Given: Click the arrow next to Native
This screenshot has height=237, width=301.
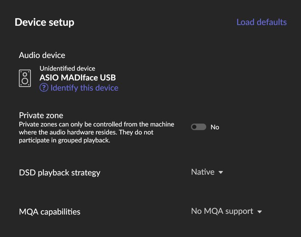Looking at the screenshot, I should 221,172.
